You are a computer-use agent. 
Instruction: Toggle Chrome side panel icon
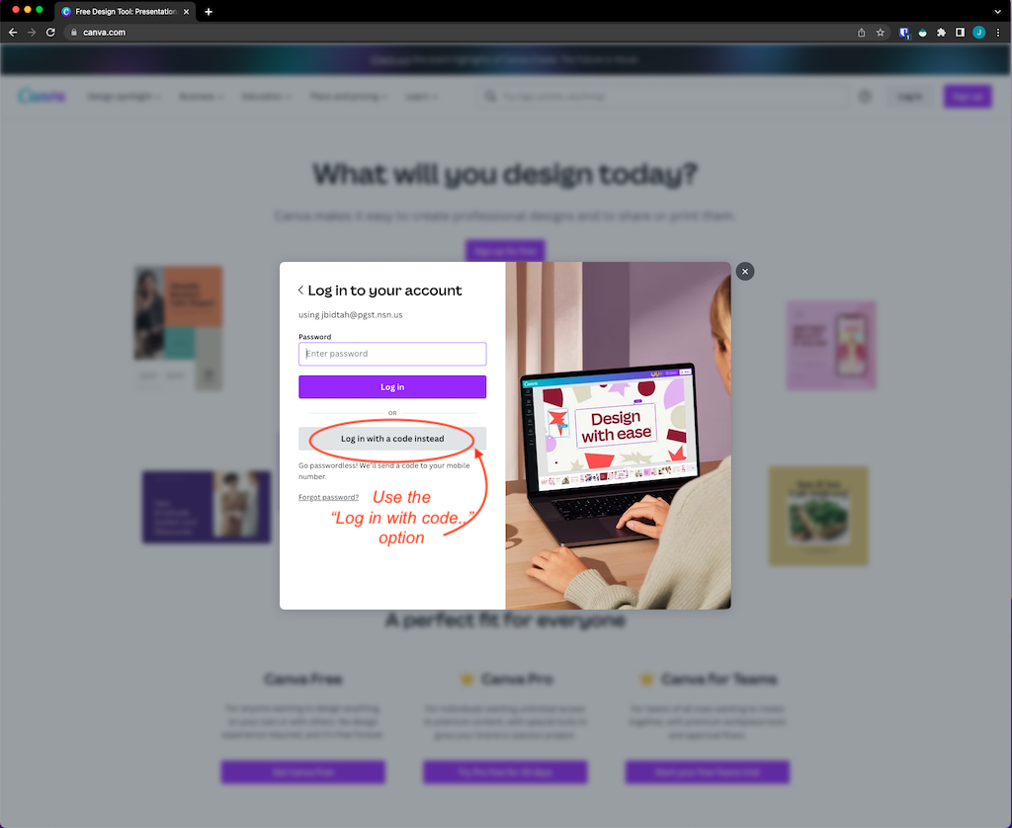pos(960,33)
